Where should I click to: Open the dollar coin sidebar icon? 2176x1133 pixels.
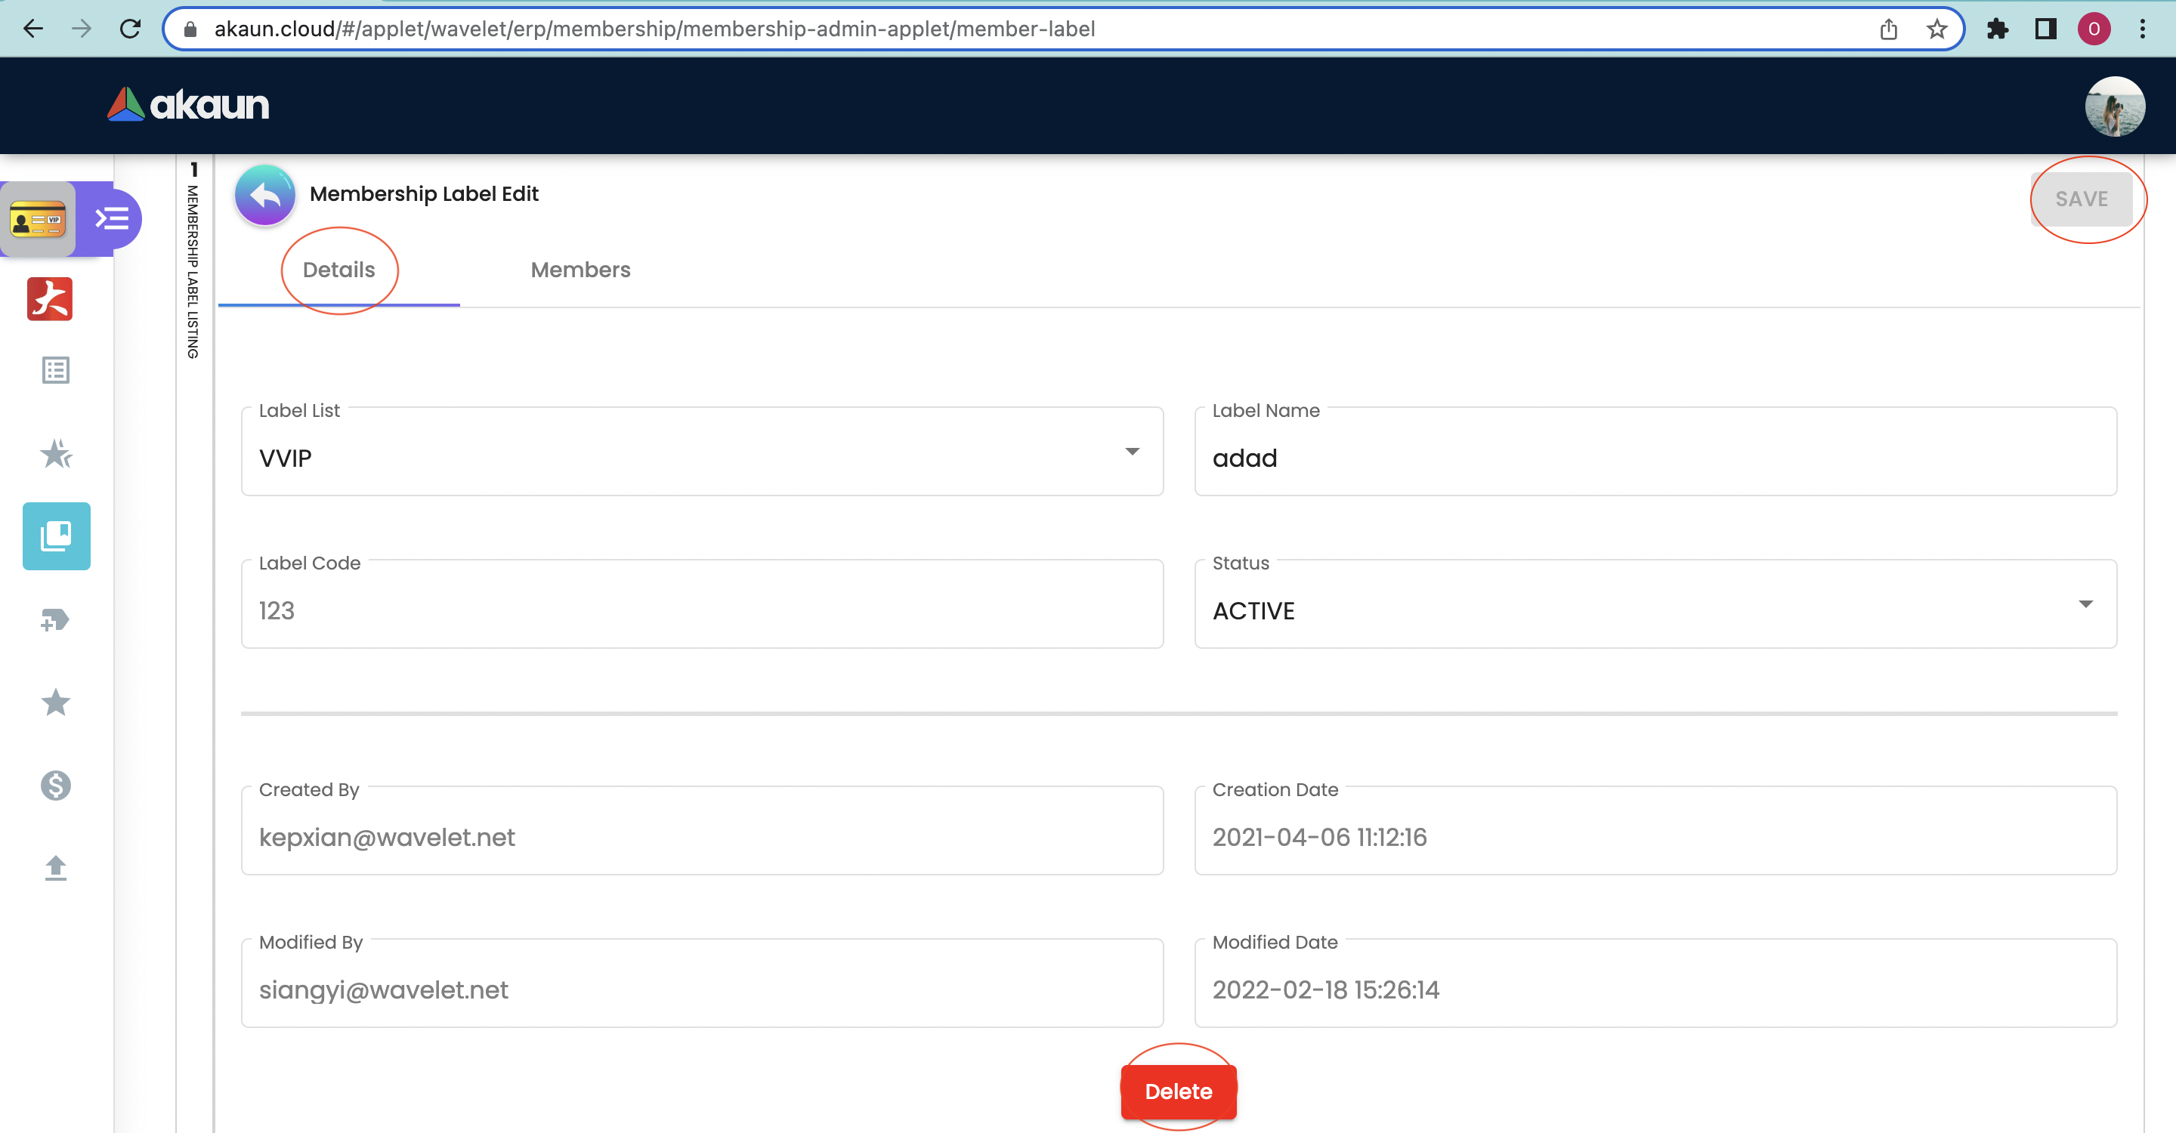[x=56, y=785]
